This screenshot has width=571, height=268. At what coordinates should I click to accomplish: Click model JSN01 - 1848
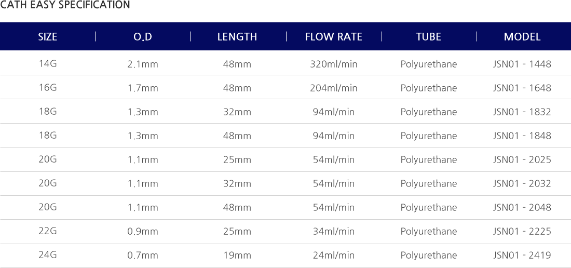click(522, 136)
